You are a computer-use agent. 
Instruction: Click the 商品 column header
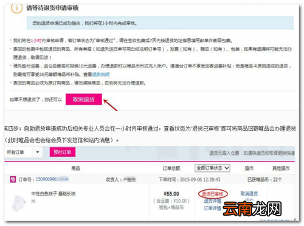tap(75, 168)
